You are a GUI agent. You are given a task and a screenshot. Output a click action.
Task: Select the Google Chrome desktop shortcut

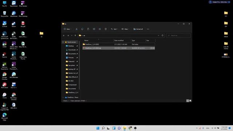[4, 76]
